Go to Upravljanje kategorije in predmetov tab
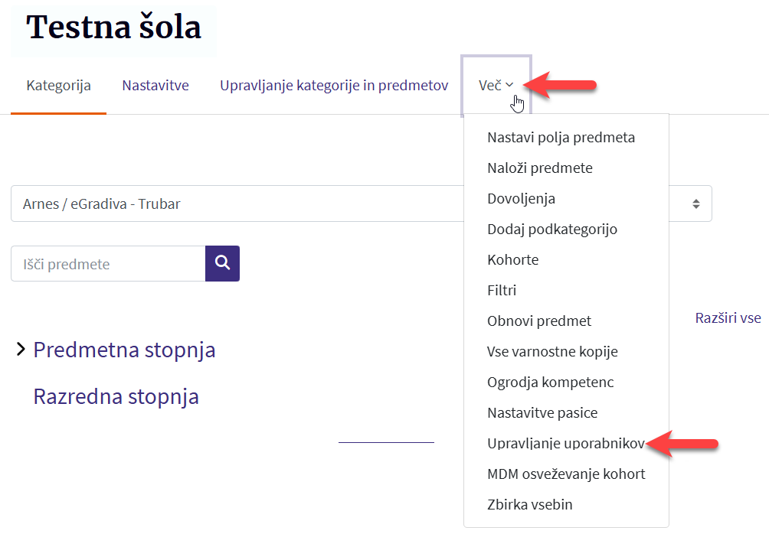769x547 pixels. click(x=334, y=86)
